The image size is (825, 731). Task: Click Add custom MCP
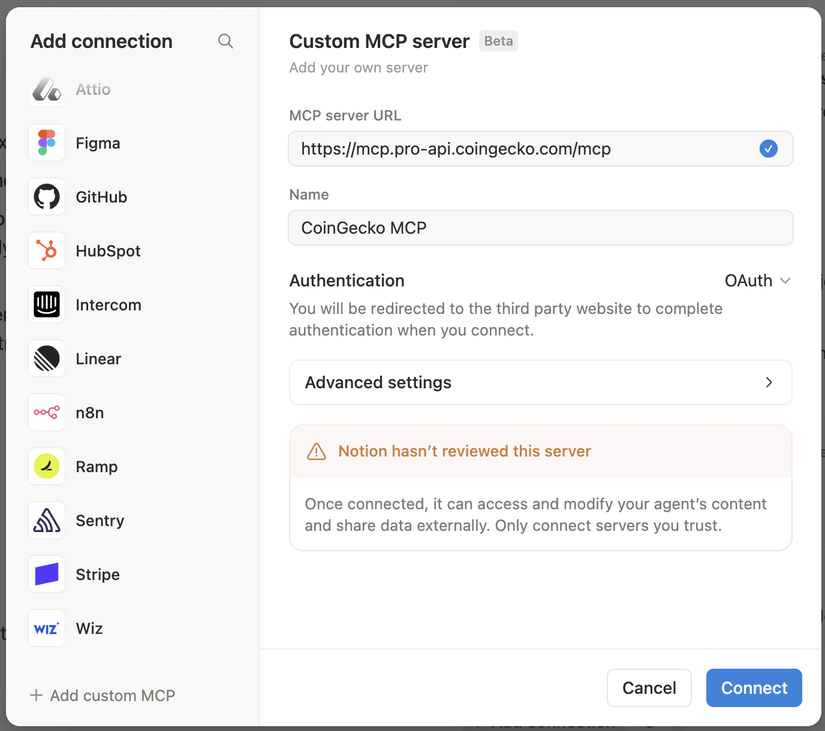pyautogui.click(x=103, y=695)
